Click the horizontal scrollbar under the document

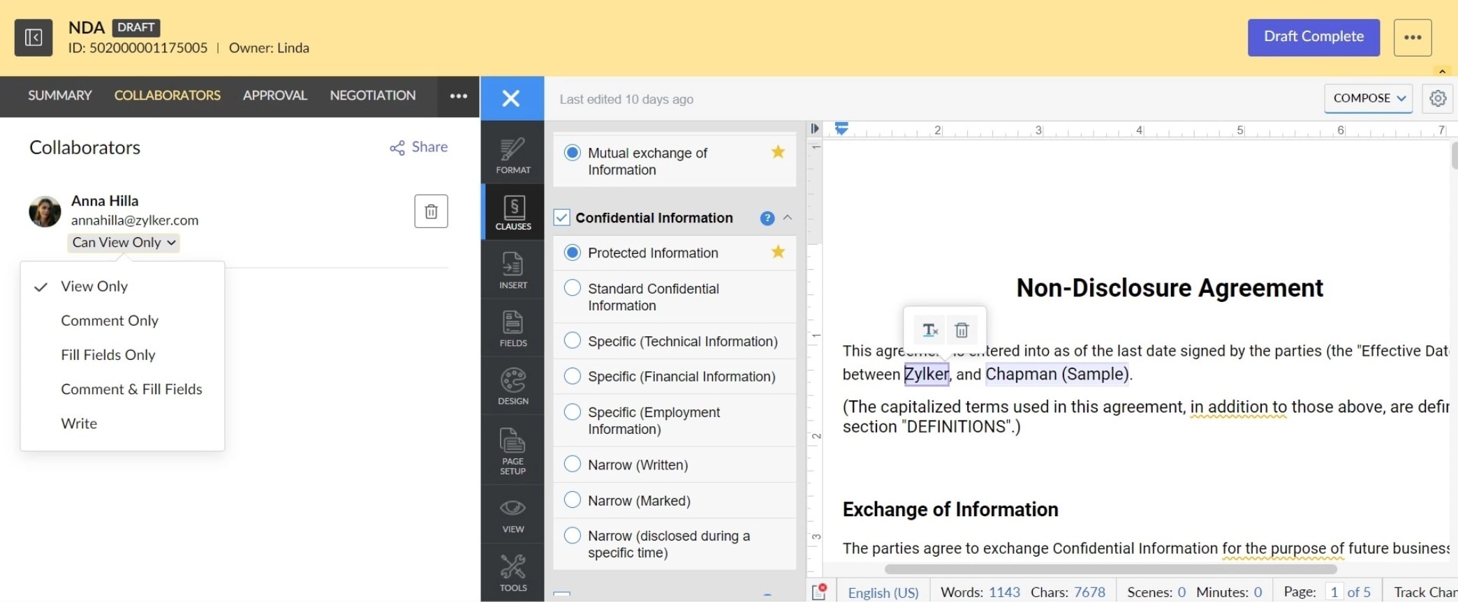(1110, 569)
